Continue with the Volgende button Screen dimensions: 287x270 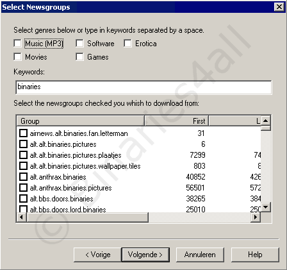145,255
